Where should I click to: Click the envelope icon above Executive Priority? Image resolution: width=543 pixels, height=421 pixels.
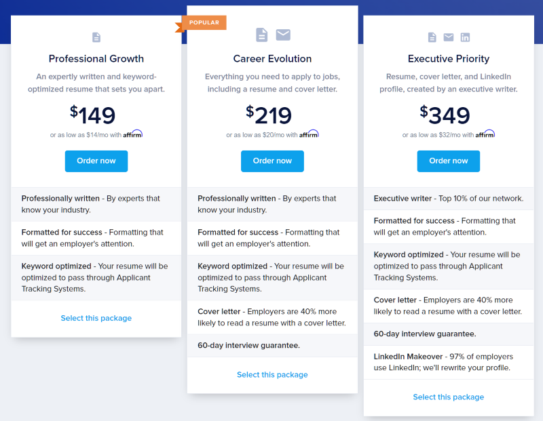449,37
